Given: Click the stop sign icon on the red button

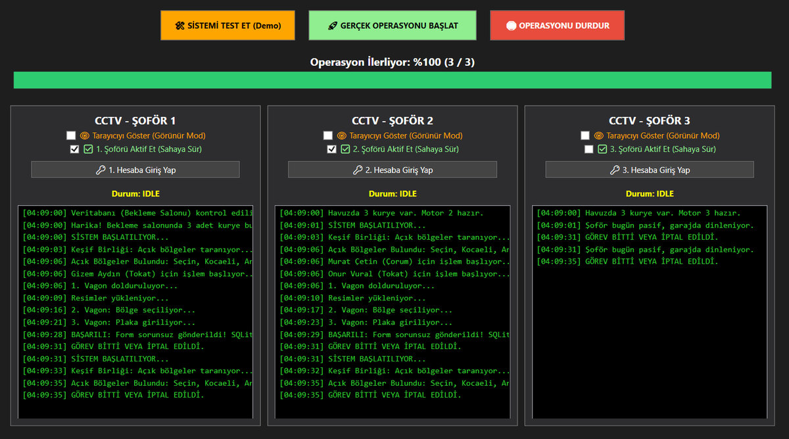Looking at the screenshot, I should pyautogui.click(x=511, y=26).
